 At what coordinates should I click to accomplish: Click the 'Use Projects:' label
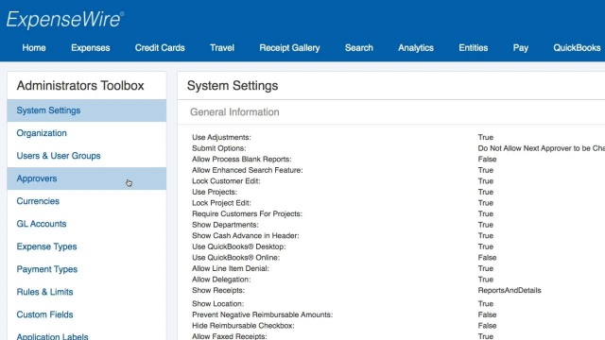point(215,192)
